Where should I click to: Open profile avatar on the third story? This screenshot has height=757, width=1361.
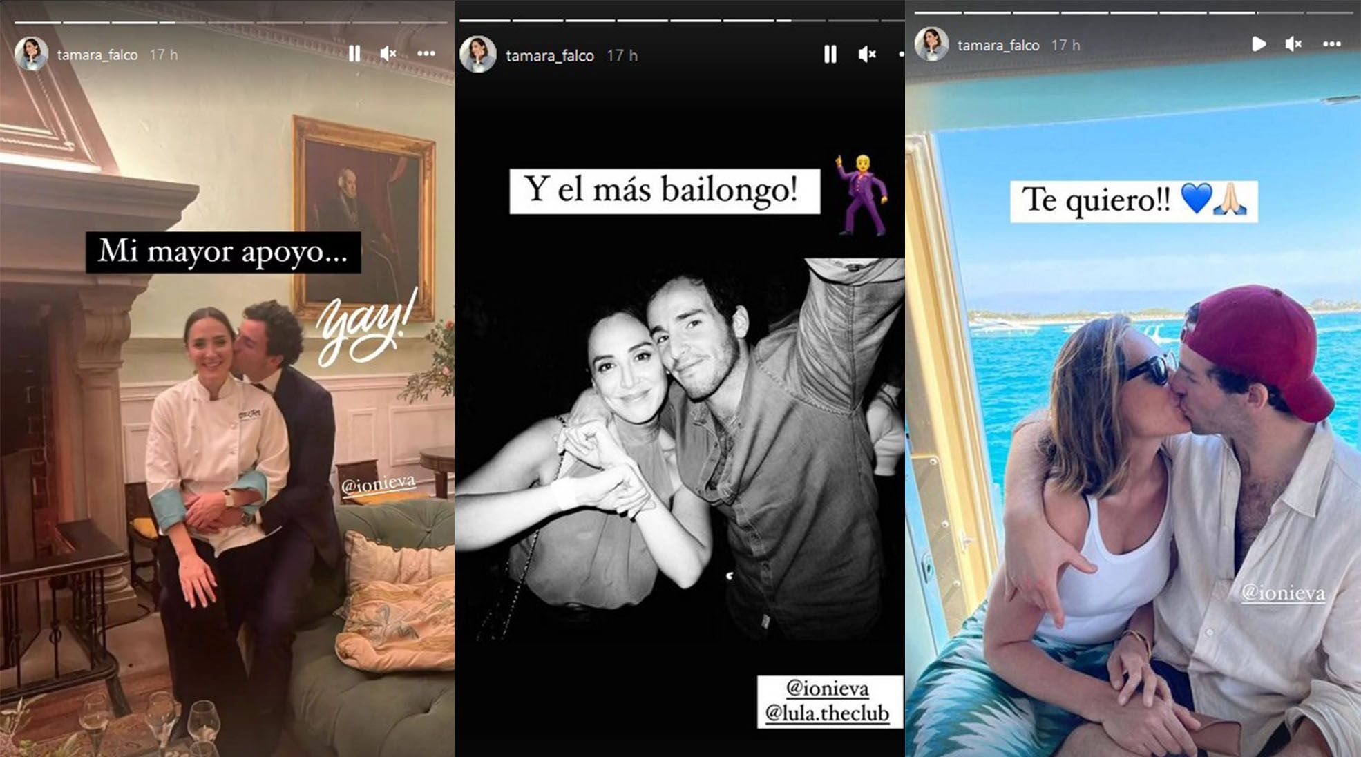(931, 44)
